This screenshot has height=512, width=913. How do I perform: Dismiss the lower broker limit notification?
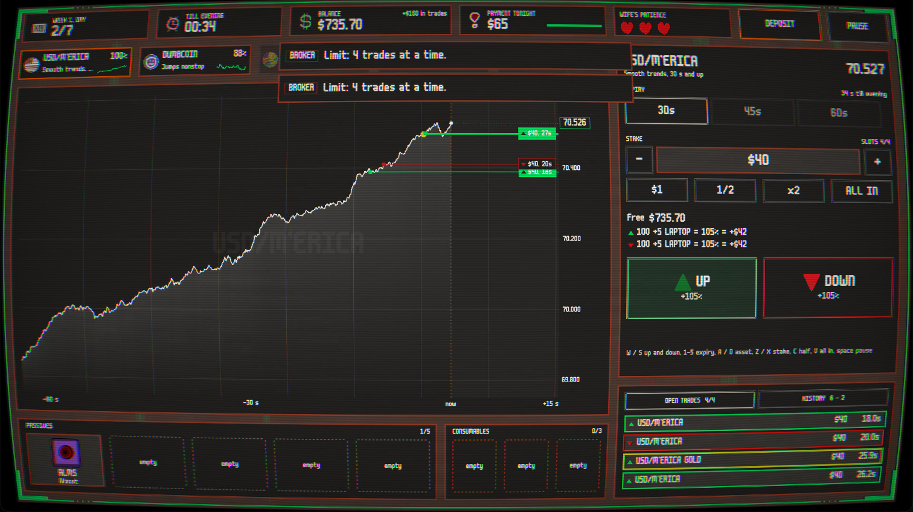click(x=455, y=88)
